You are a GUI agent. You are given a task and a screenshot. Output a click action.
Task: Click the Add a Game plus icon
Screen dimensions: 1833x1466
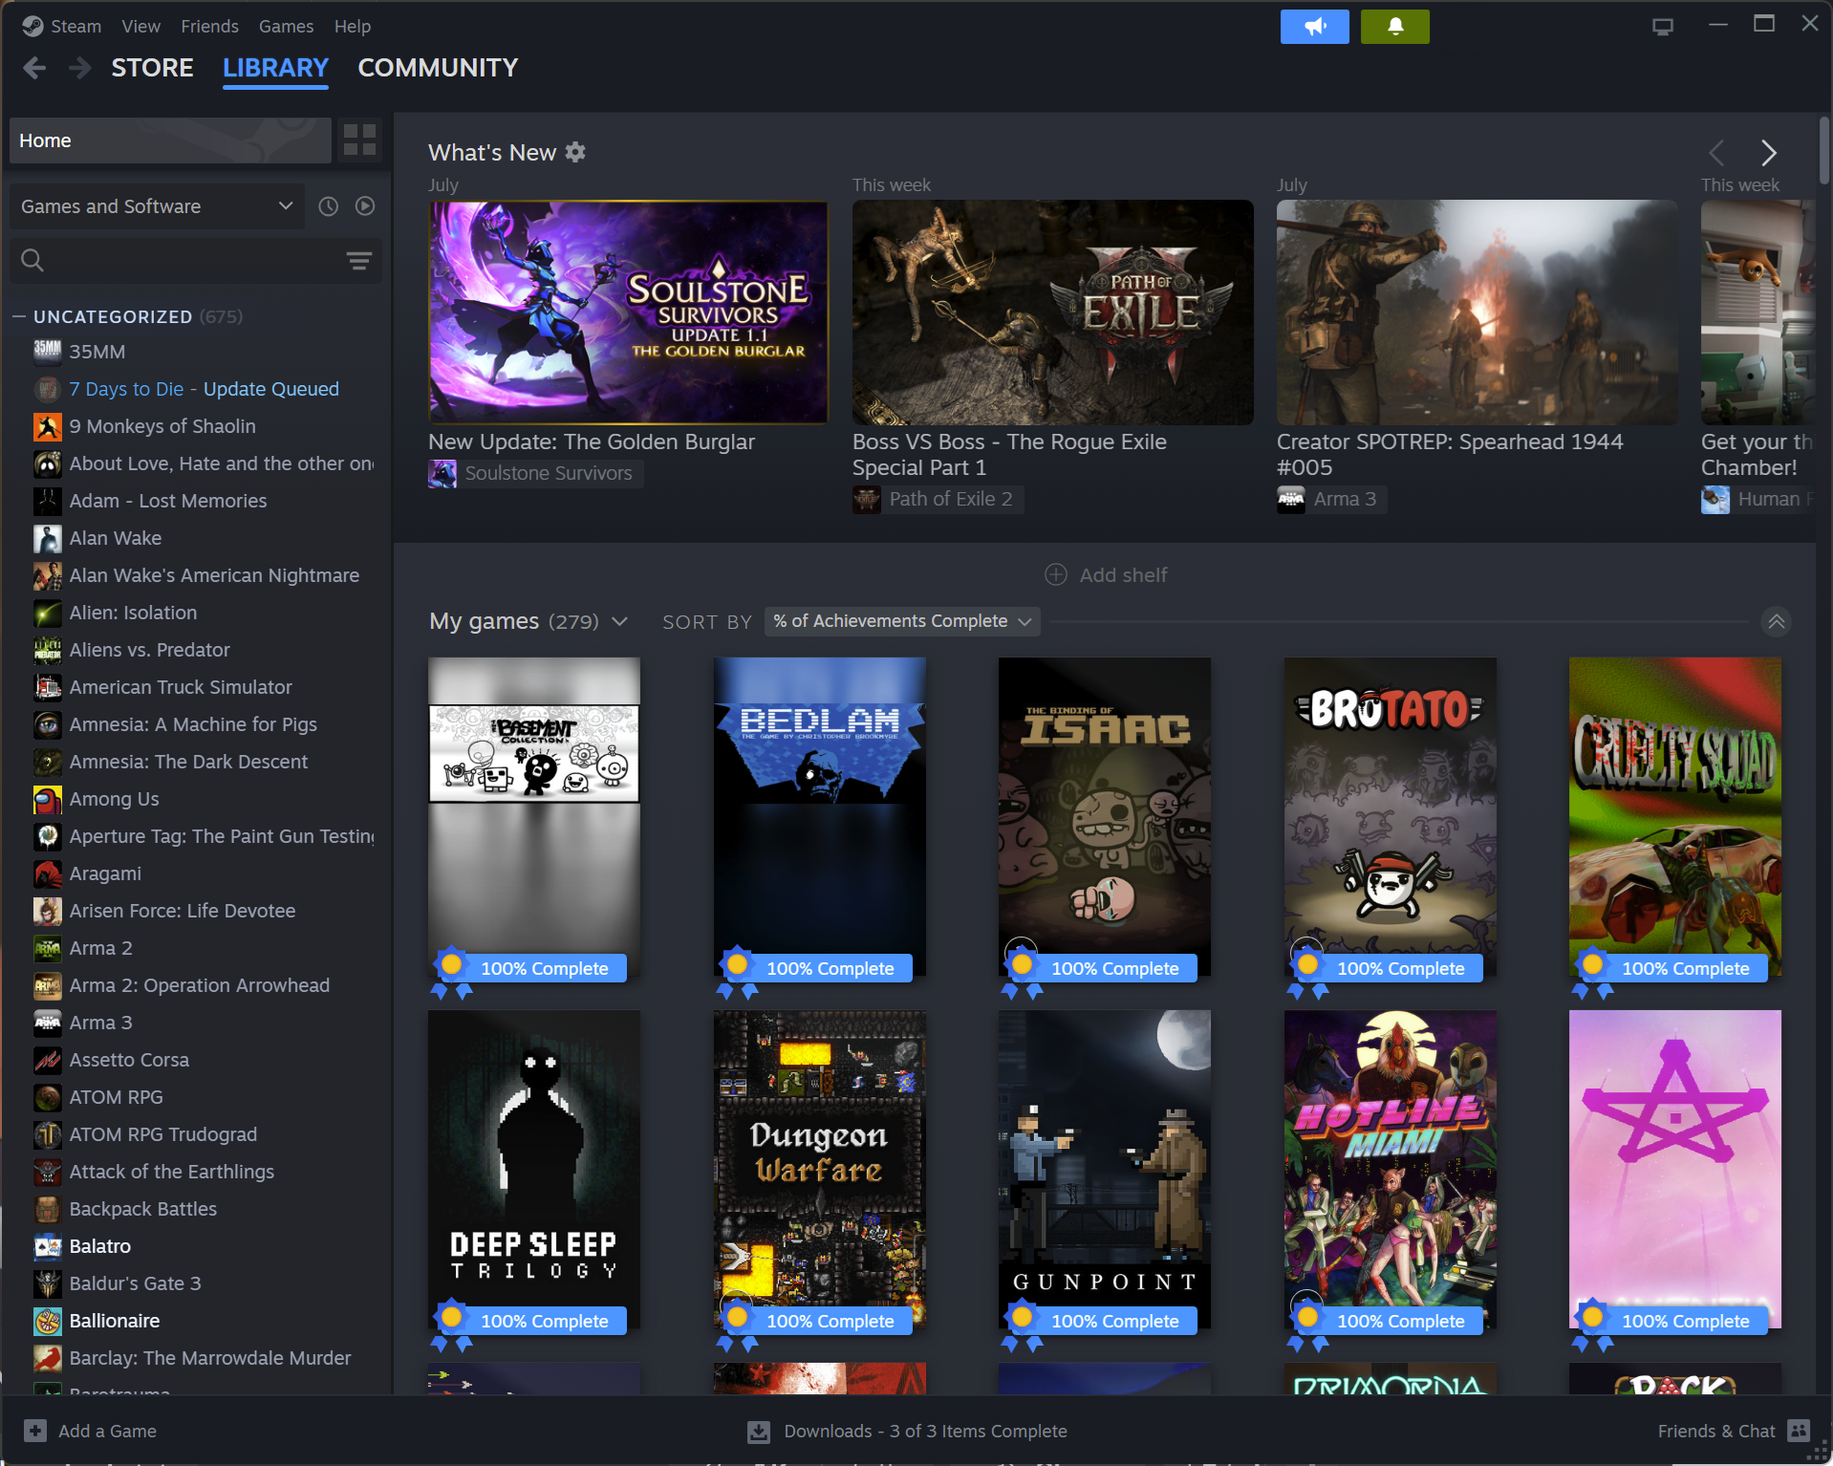[35, 1431]
